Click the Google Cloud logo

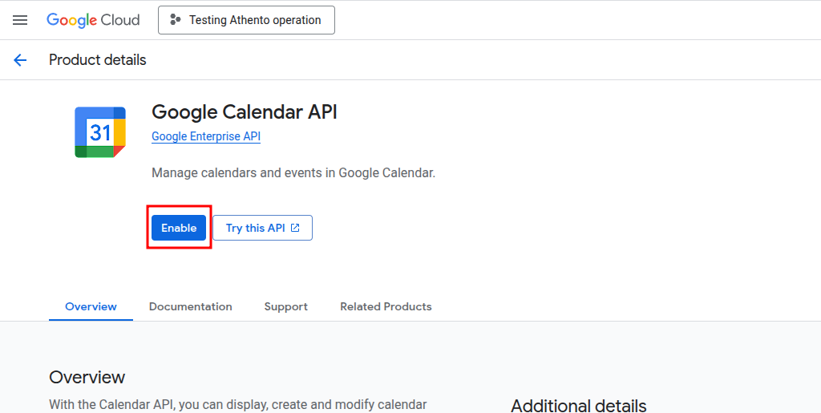(x=93, y=20)
